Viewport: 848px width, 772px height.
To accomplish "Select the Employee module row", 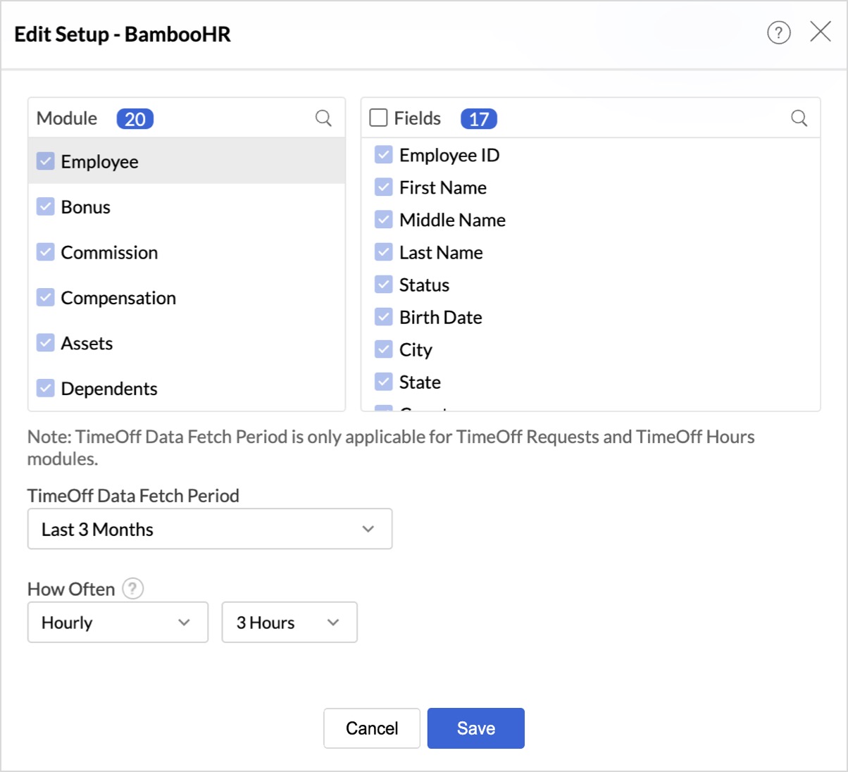I will click(x=187, y=161).
